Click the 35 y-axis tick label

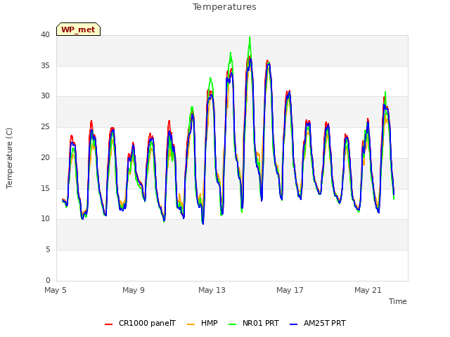pyautogui.click(x=45, y=65)
